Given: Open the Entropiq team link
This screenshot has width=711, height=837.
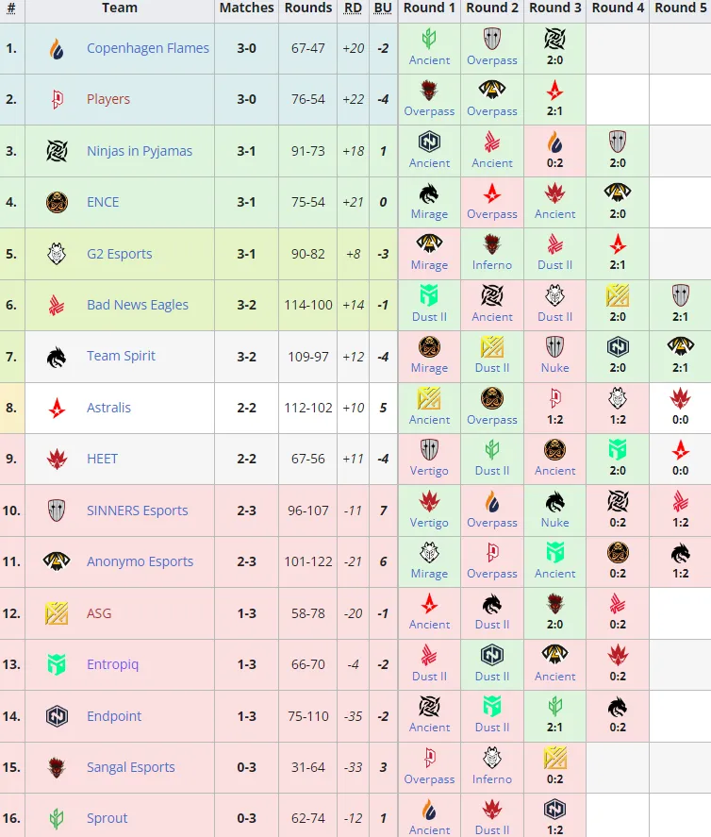Looking at the screenshot, I should click(112, 664).
